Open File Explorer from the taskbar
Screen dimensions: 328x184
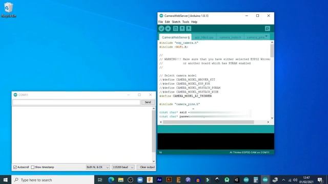pyautogui.click(x=121, y=180)
